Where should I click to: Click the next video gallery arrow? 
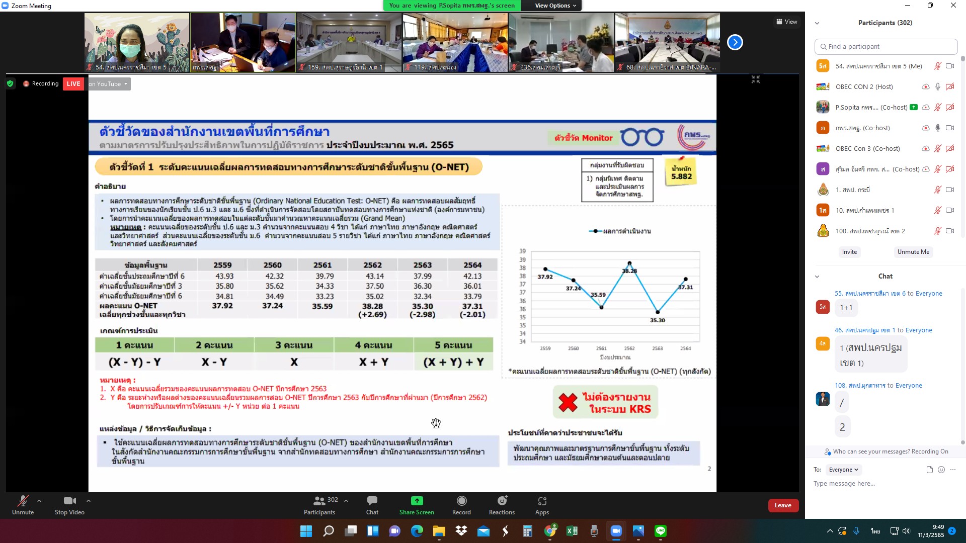tap(735, 42)
